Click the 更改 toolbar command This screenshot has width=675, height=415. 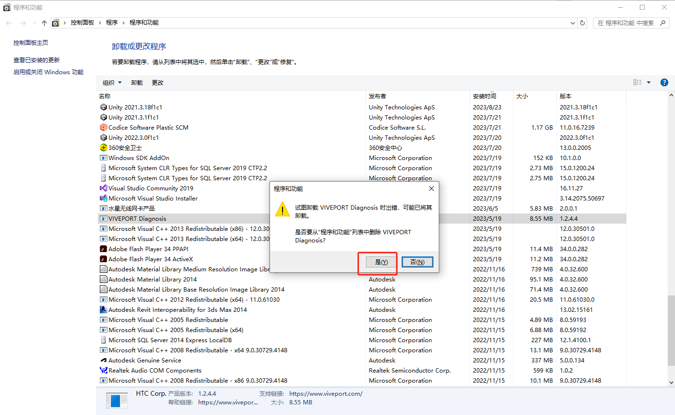157,82
